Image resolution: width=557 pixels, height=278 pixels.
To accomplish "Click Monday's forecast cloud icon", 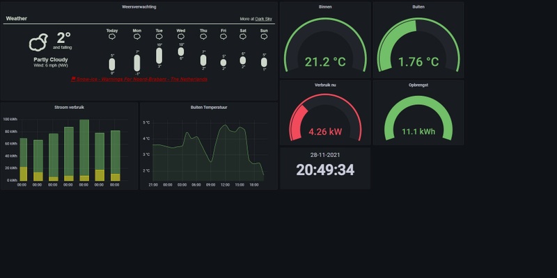I will pos(136,37).
